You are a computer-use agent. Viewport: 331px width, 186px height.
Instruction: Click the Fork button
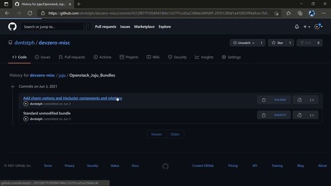coord(306,43)
